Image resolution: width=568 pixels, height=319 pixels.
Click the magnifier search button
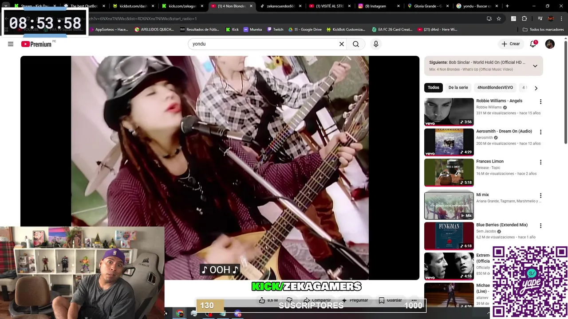coord(356,44)
